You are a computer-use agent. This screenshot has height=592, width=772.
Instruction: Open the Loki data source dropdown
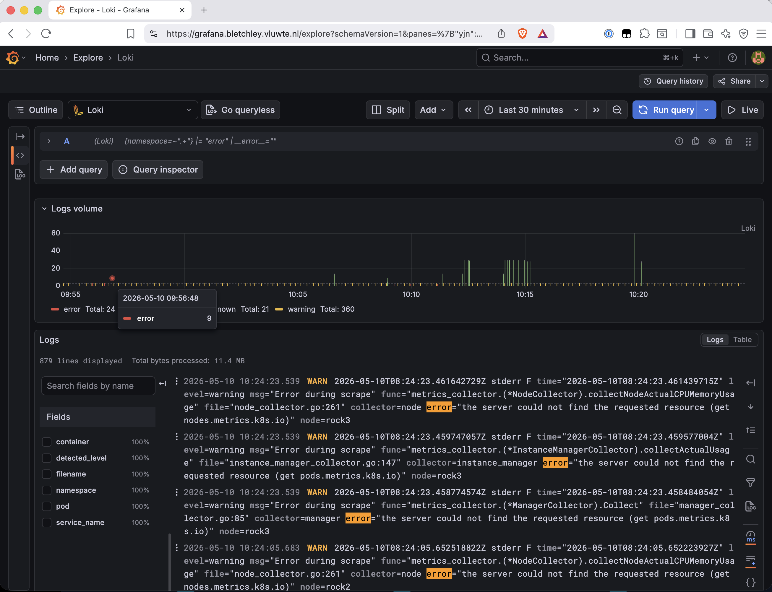(132, 110)
